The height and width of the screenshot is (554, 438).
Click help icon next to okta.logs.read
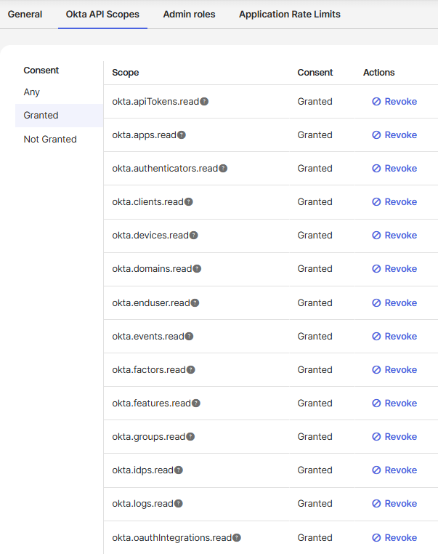(179, 504)
